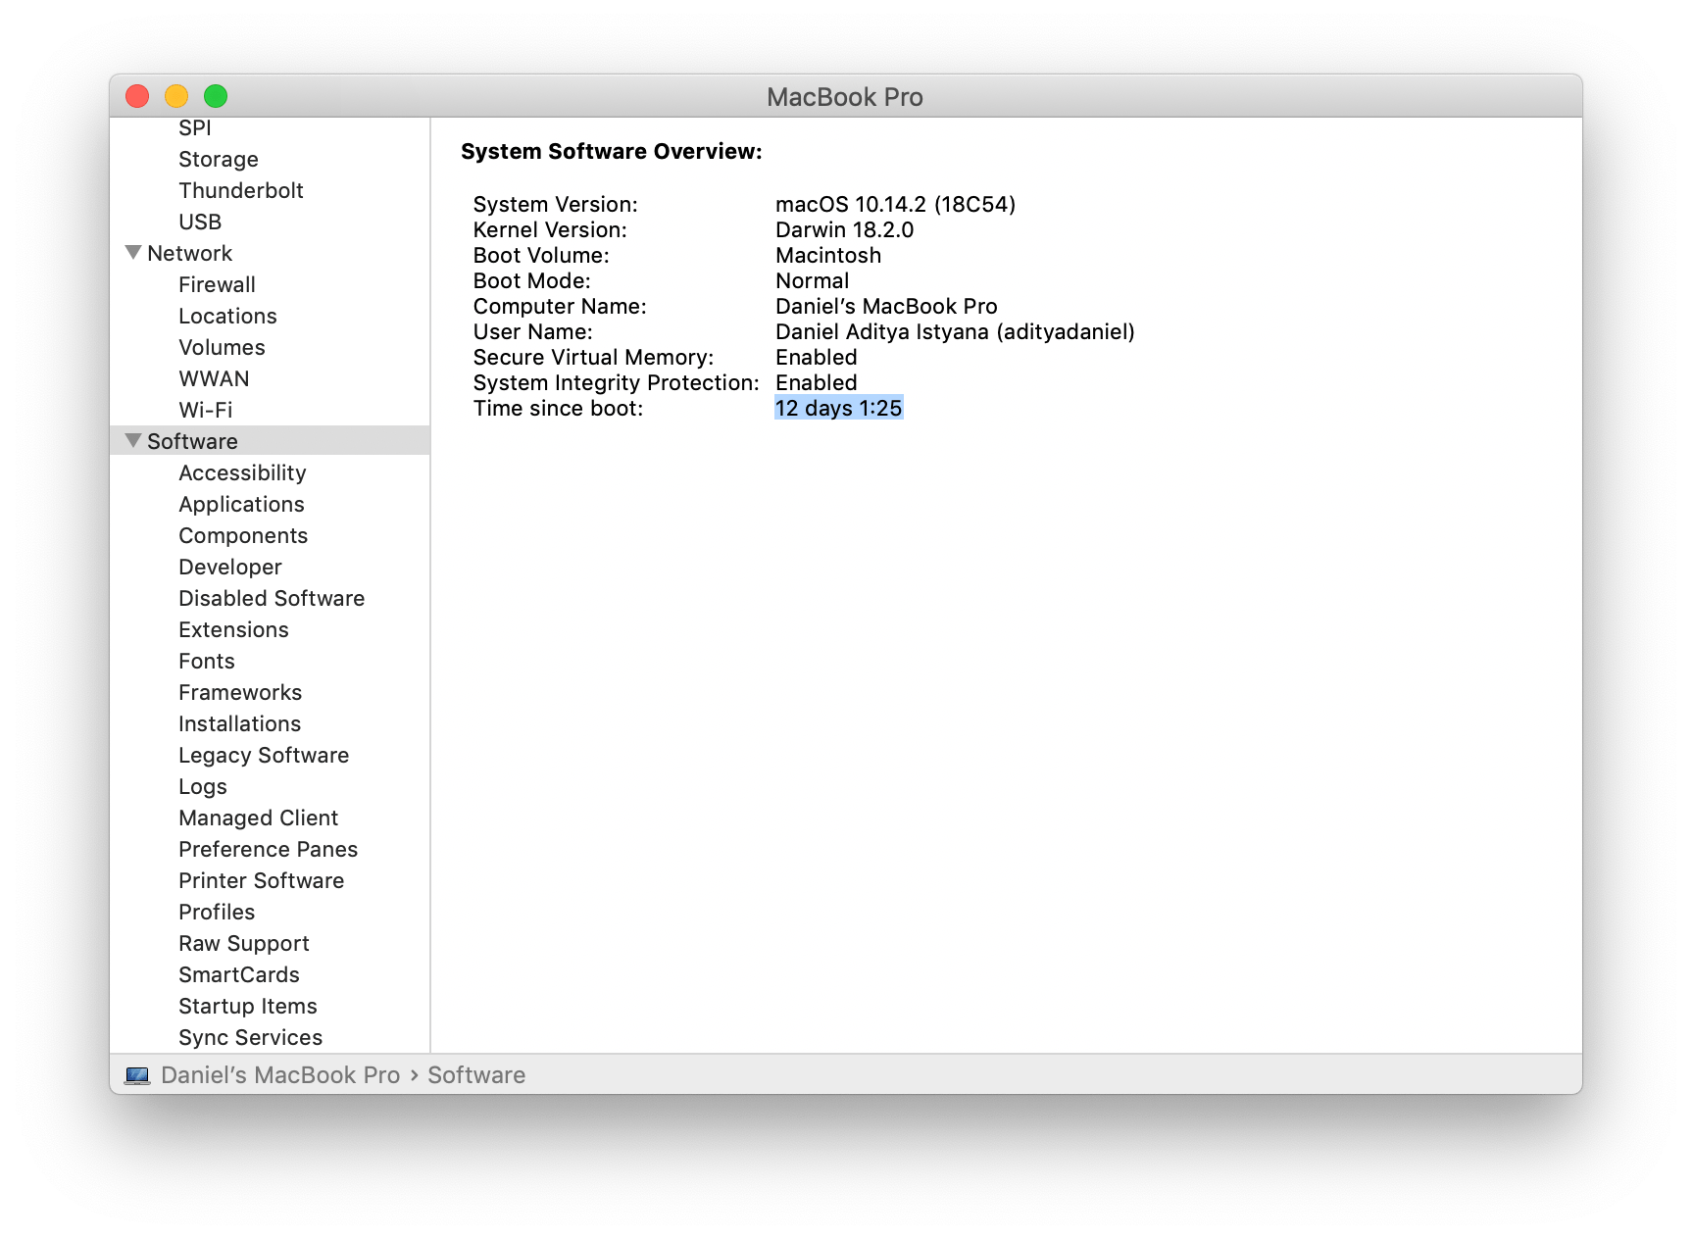Select USB in the hardware list
Viewport: 1692px width, 1239px height.
click(x=199, y=222)
